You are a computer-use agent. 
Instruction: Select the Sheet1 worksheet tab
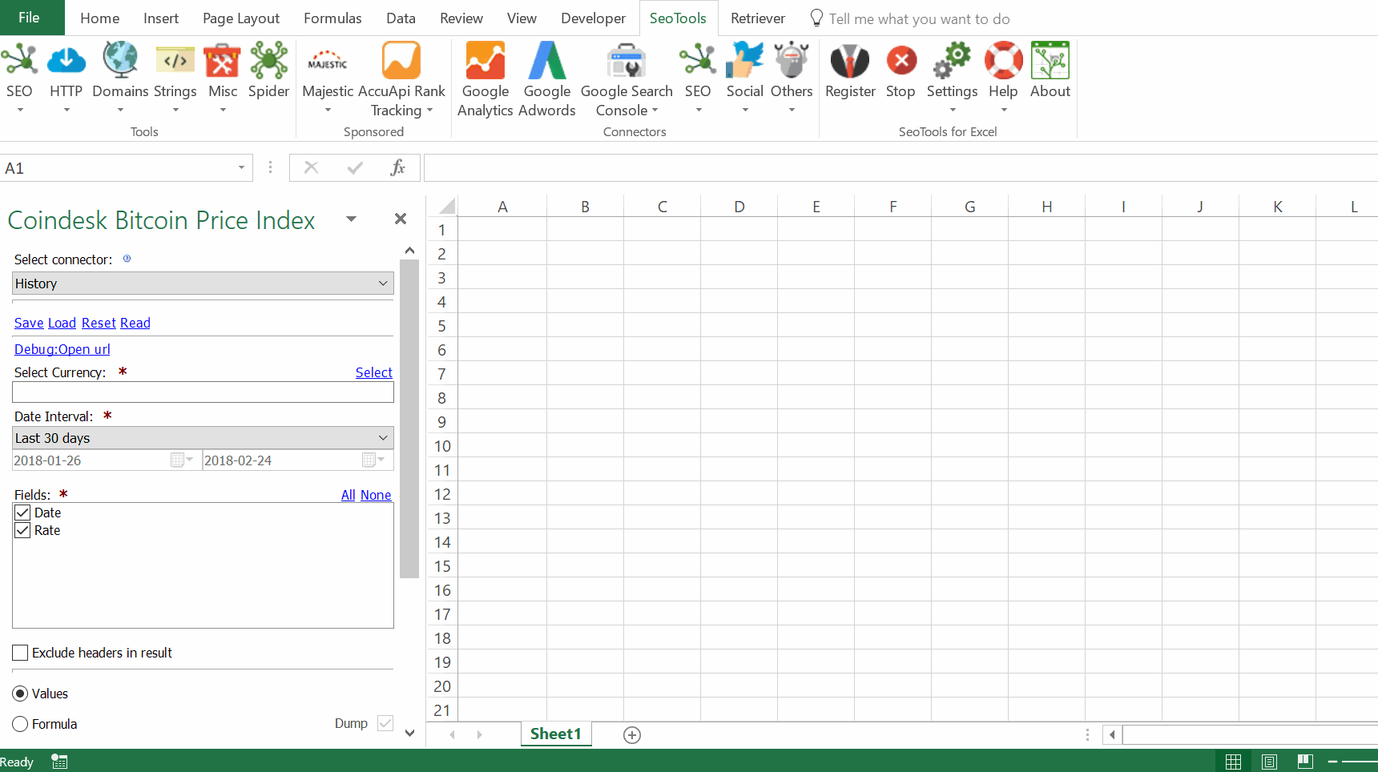pyautogui.click(x=556, y=734)
